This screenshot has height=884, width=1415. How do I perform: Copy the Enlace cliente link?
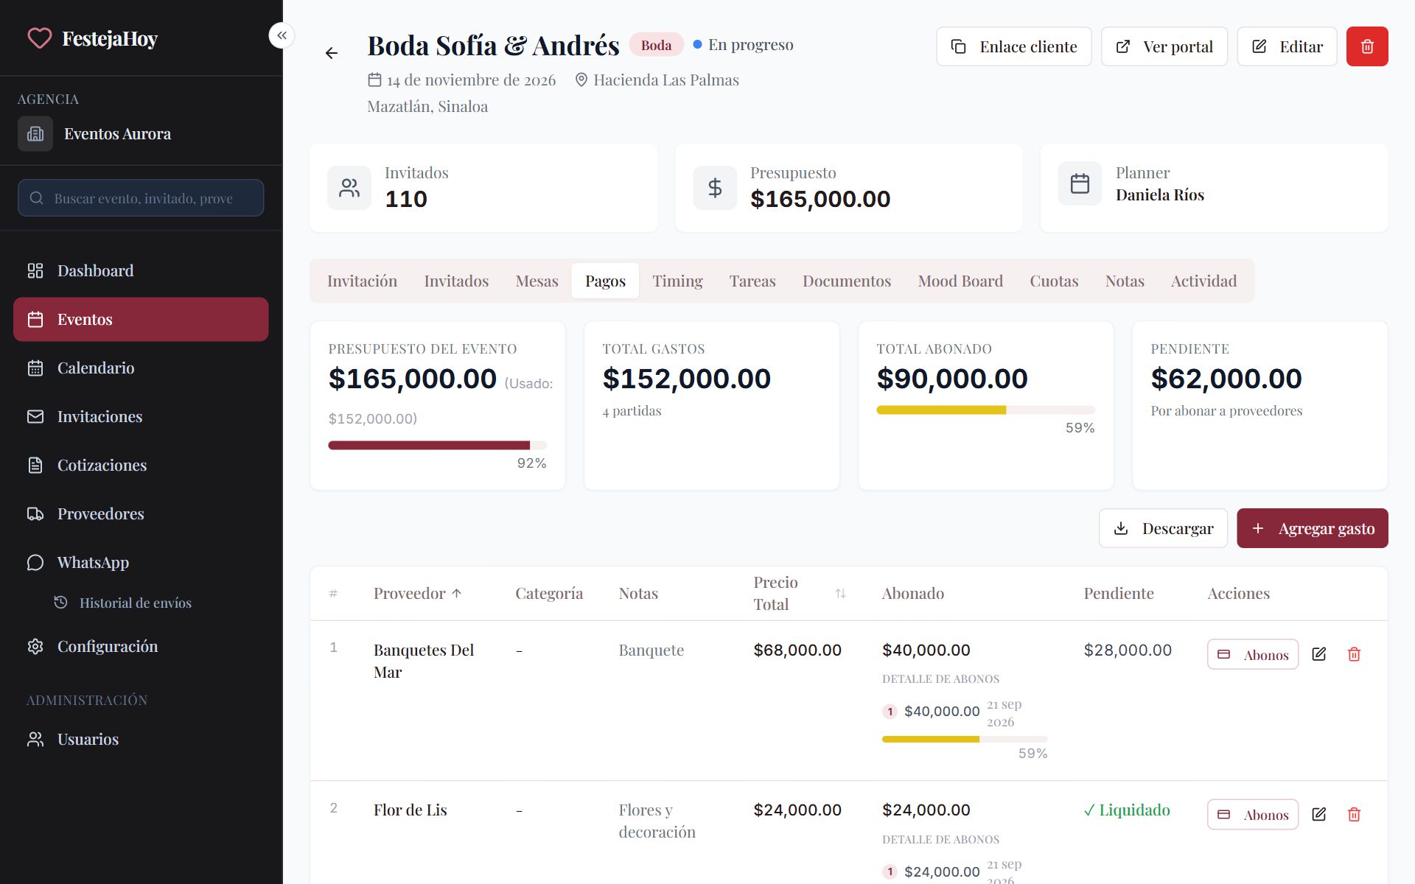tap(1013, 46)
